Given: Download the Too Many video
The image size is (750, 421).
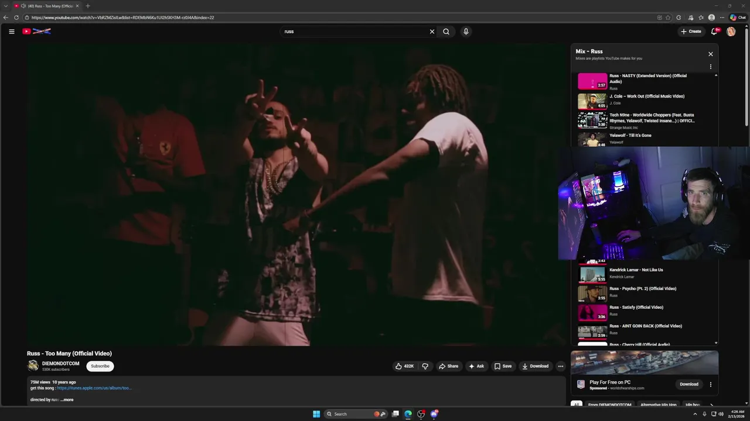Looking at the screenshot, I should click(x=536, y=366).
